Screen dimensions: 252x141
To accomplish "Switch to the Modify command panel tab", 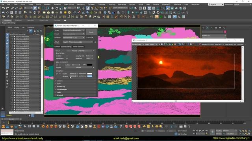I will 208,28.
